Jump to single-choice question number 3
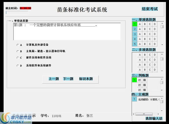 (x=135, y=34)
